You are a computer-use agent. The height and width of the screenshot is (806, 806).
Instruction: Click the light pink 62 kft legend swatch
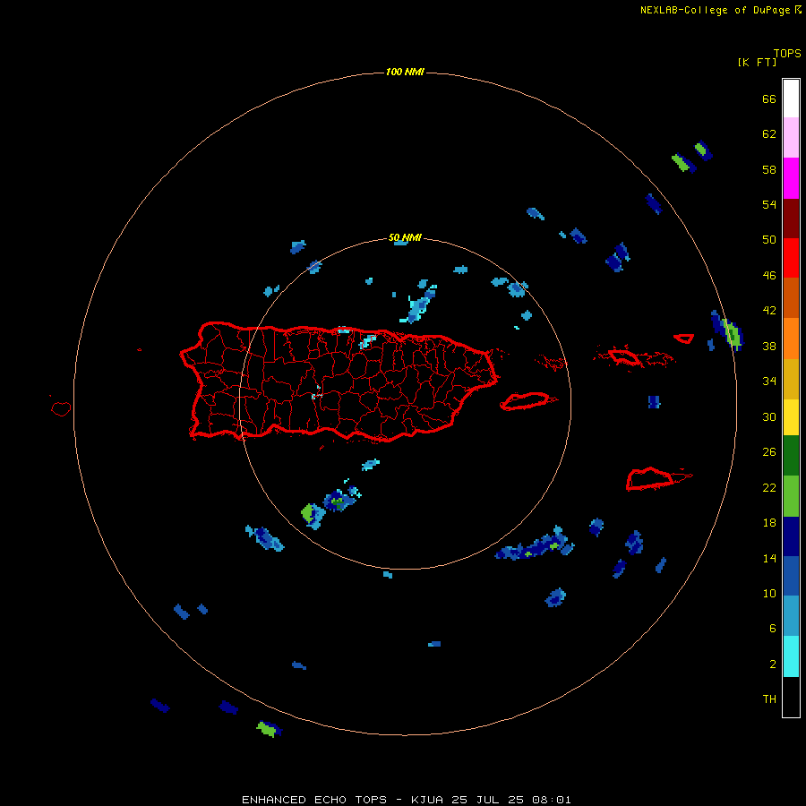tap(791, 137)
